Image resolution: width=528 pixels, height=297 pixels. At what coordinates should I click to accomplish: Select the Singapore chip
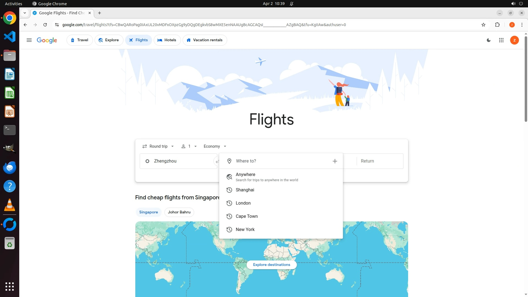148,212
